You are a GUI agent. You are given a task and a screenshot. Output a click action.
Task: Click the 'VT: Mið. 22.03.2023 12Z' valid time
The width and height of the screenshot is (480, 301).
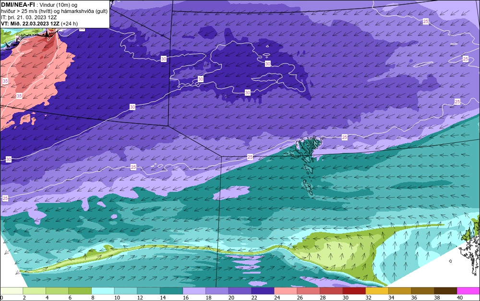pyautogui.click(x=30, y=24)
